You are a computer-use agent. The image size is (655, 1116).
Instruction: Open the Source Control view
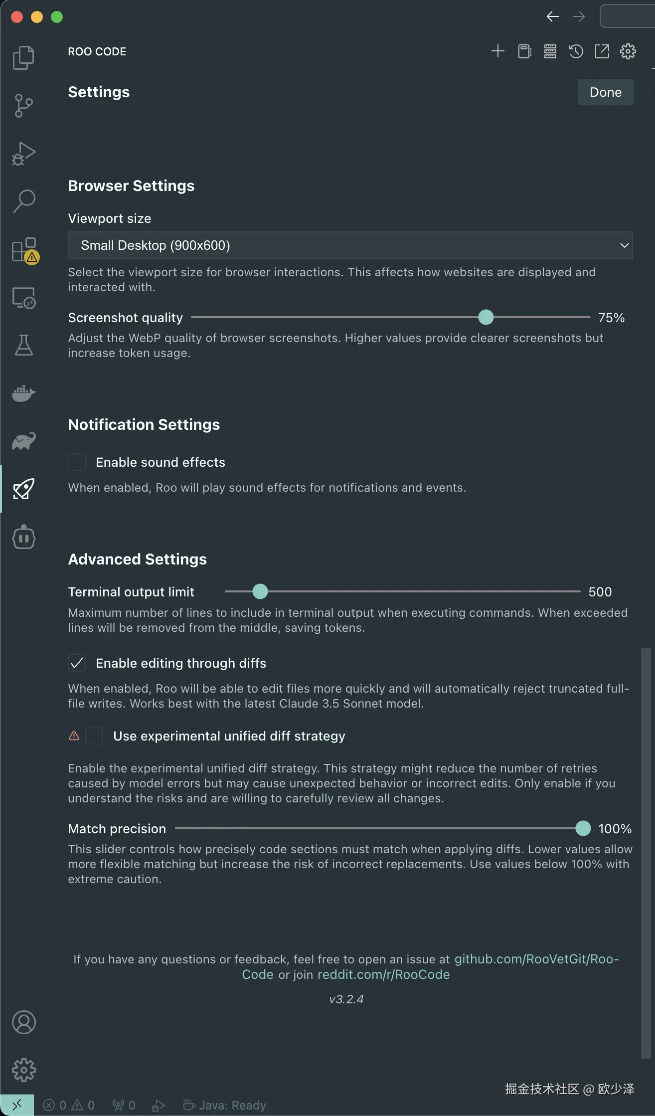23,105
